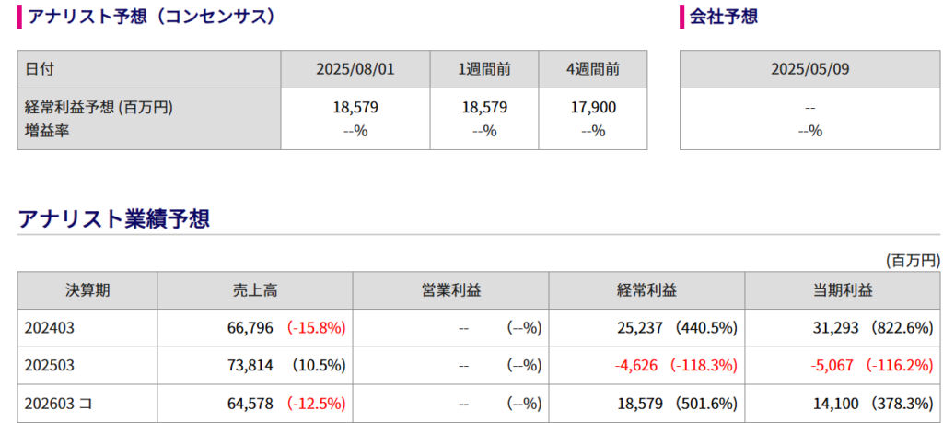The height and width of the screenshot is (423, 943).
Task: Click the 4週間前 column header
Action: pos(593,69)
